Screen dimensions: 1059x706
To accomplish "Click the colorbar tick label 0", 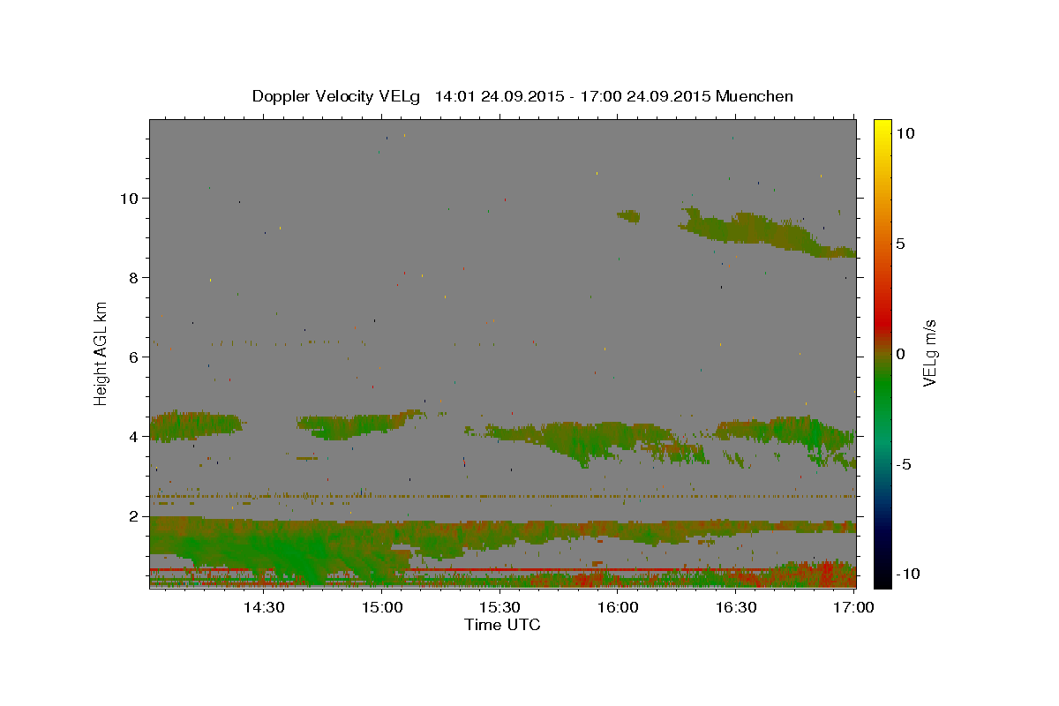I will 899,354.
